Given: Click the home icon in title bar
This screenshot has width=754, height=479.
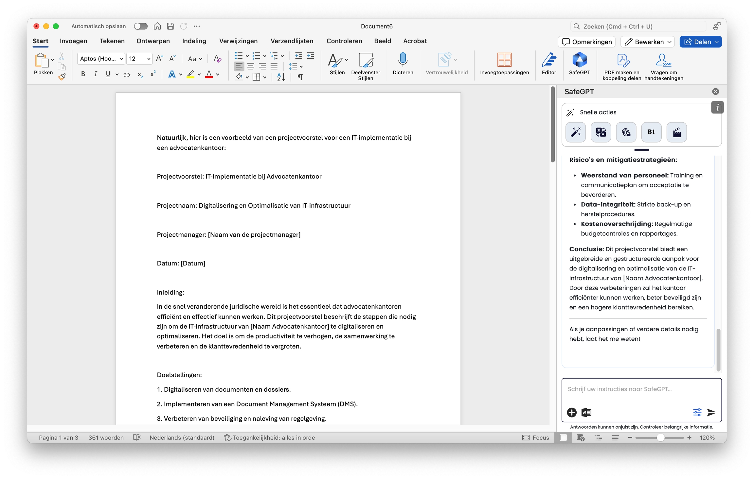Looking at the screenshot, I should pos(157,26).
